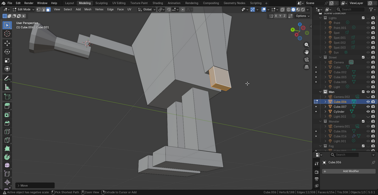This screenshot has width=378, height=195.
Task: Toggle proportional editing
Action: coord(183,9)
